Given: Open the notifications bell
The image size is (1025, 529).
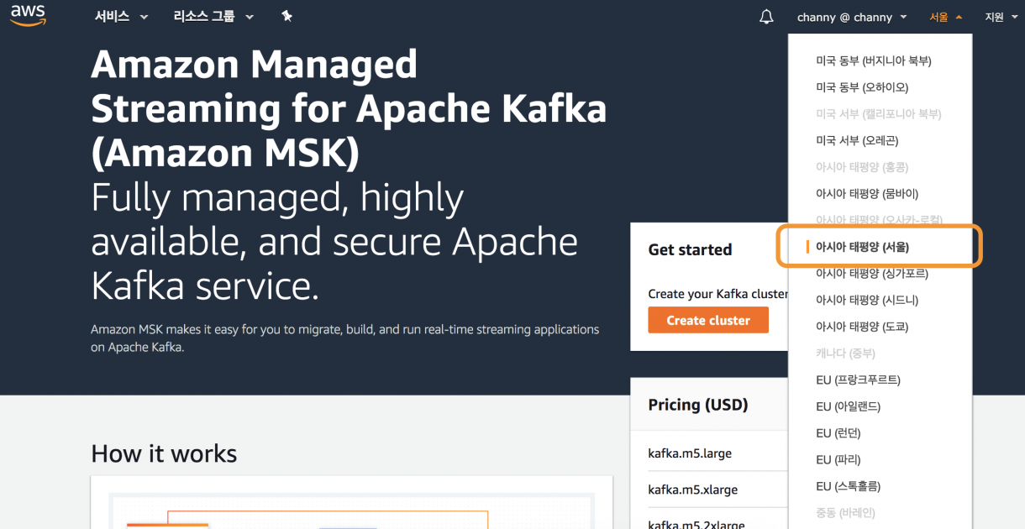Looking at the screenshot, I should [x=765, y=15].
